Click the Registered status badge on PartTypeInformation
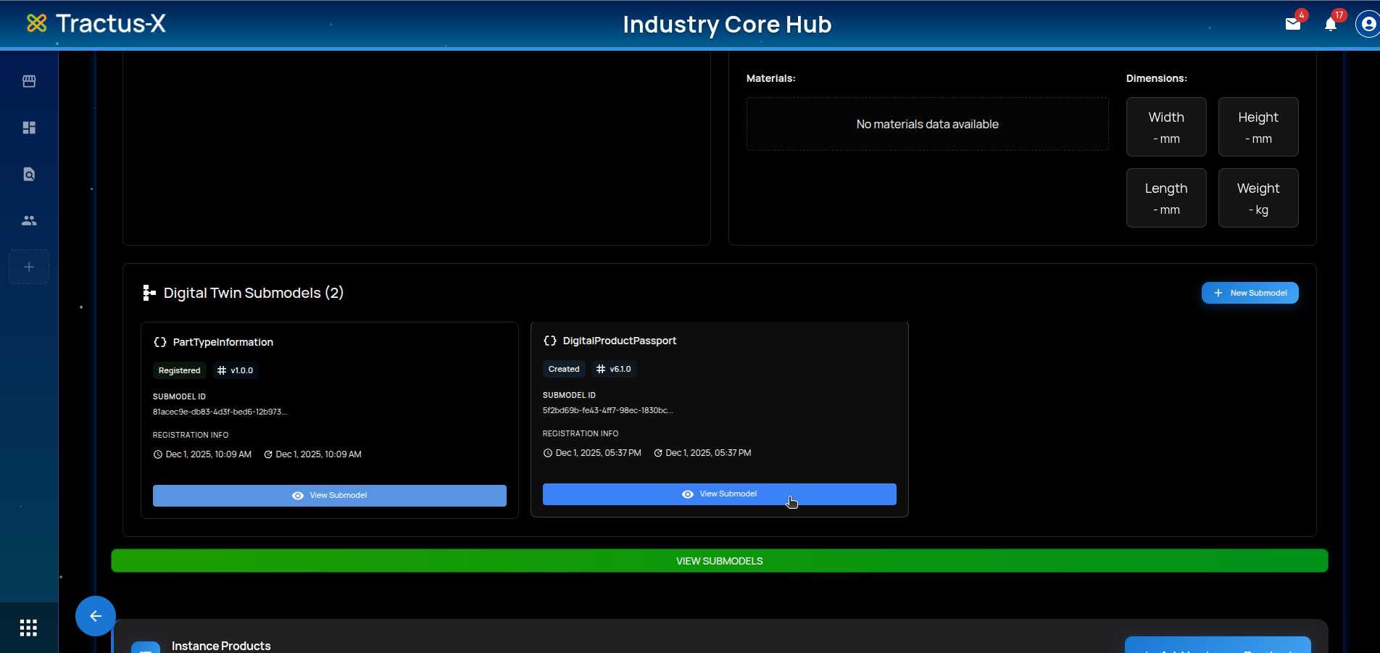The height and width of the screenshot is (653, 1380). [179, 370]
